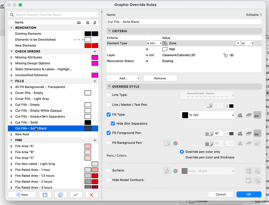Click the search magnifier icon
This screenshot has width=269, height=205.
(x=12, y=15)
